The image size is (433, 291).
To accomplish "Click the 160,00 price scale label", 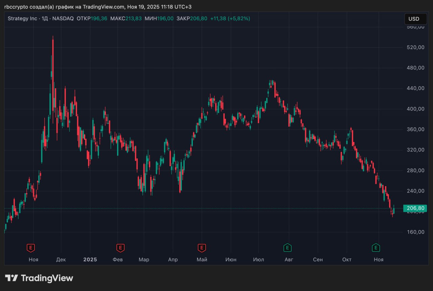I will click(x=415, y=232).
